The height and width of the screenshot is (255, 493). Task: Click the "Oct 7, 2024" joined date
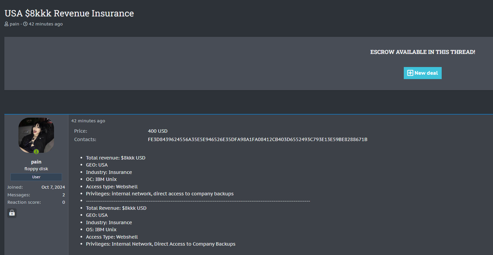53,187
